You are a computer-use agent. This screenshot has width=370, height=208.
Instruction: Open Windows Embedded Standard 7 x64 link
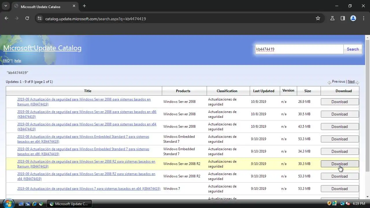(83, 139)
